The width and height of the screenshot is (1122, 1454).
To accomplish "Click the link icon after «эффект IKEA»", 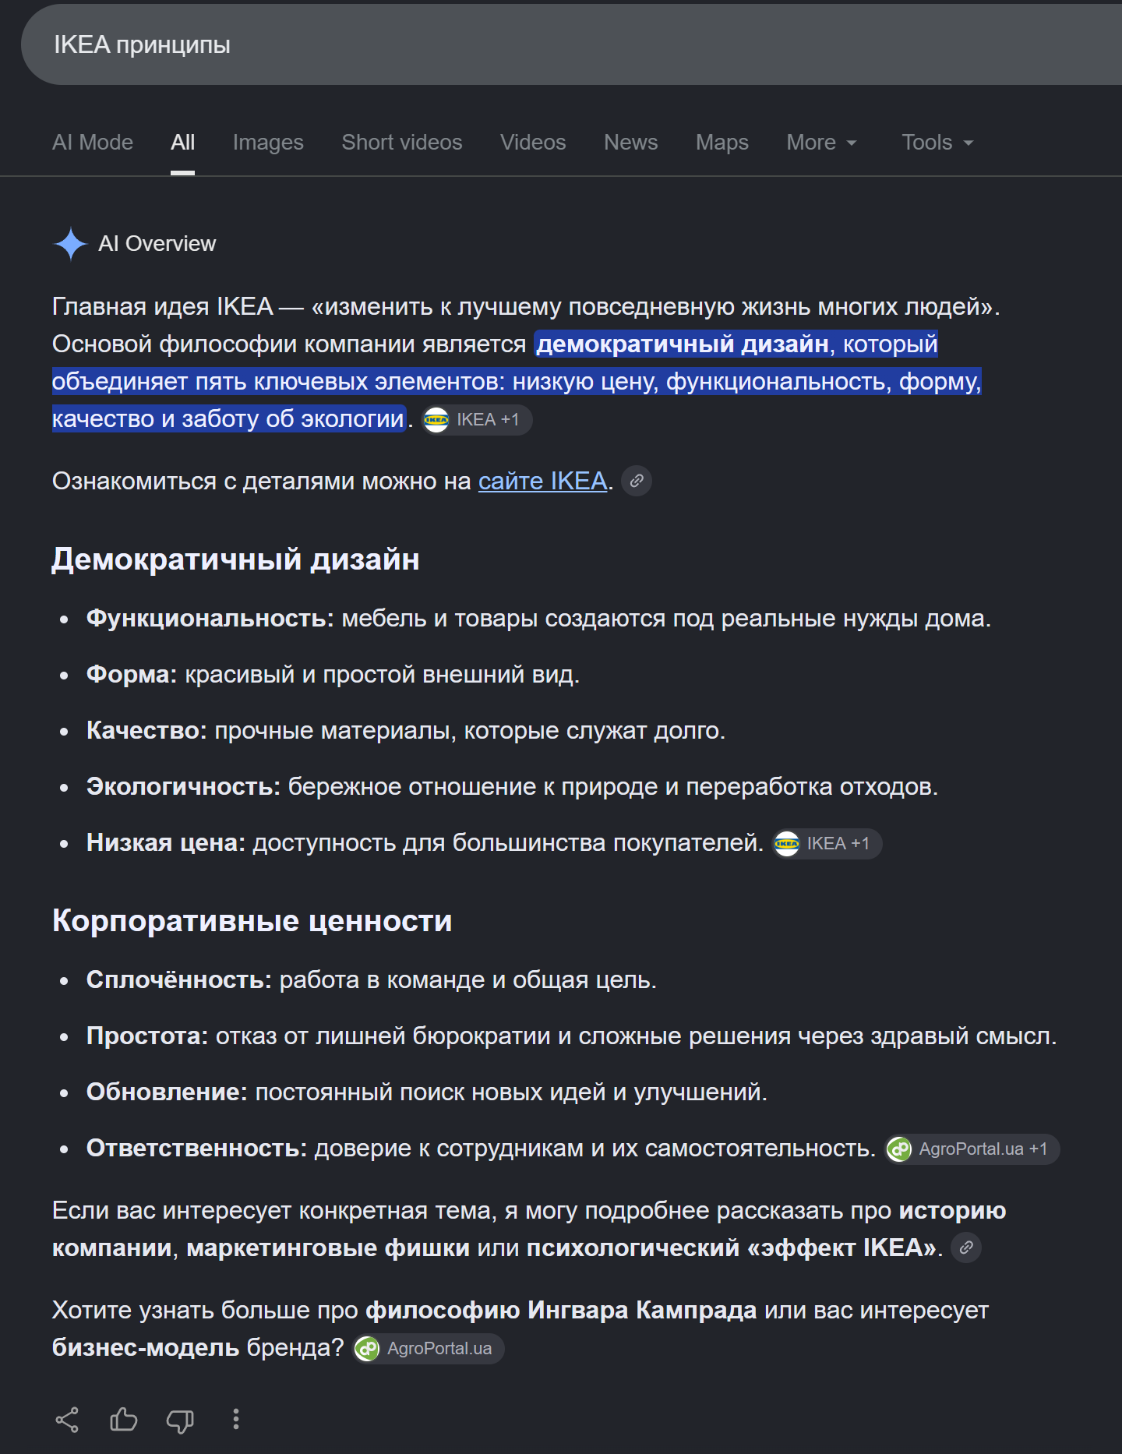I will click(x=966, y=1248).
